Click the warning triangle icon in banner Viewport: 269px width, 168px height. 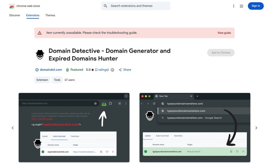(x=40, y=33)
